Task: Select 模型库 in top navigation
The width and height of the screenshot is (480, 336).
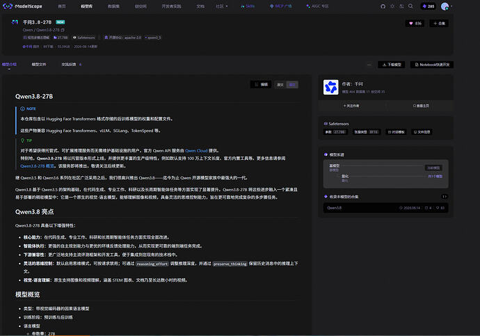Action: [87, 6]
